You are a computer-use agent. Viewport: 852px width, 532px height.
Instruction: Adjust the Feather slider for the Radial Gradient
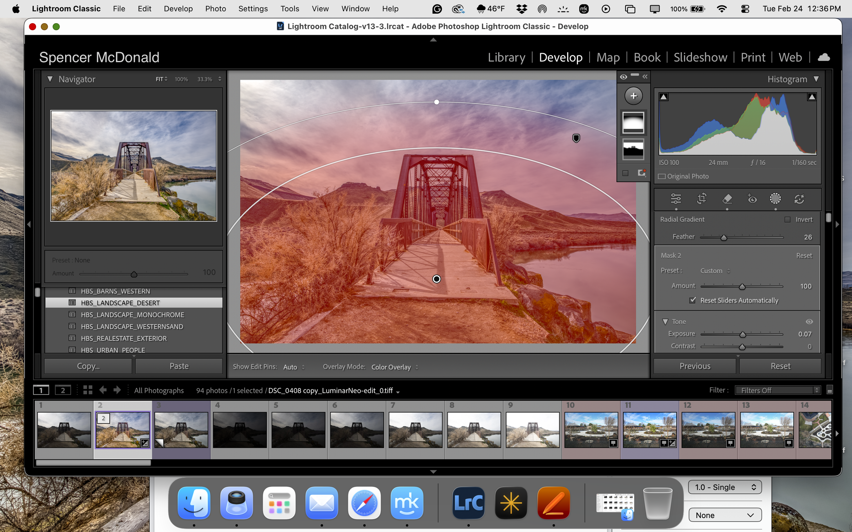coord(725,237)
